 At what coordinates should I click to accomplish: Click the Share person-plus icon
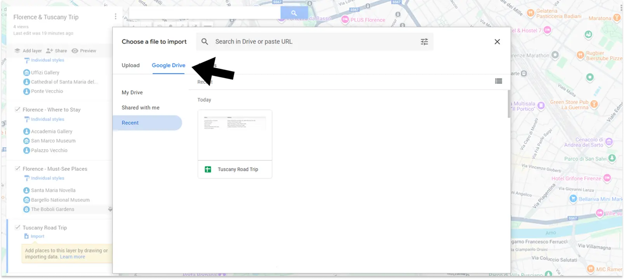coord(49,51)
